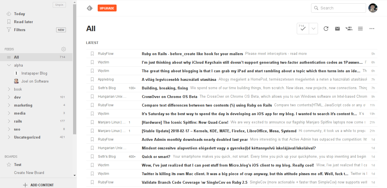Screen dimensions: 387x188
Task: Select the All feeds item
Action: pos(36,57)
